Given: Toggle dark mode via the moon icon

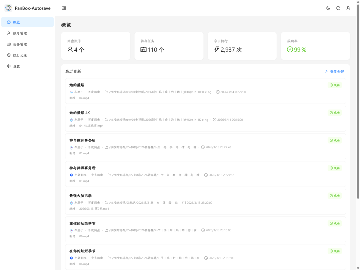Looking at the screenshot, I should [328, 8].
